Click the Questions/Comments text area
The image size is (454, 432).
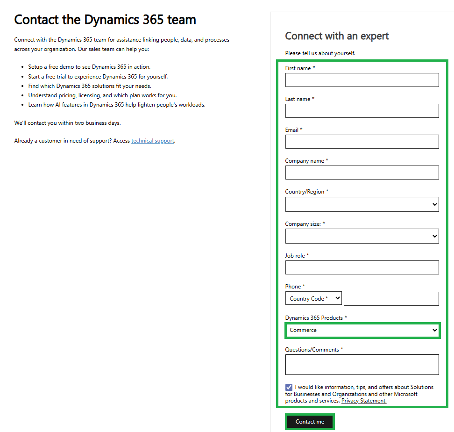tap(362, 365)
